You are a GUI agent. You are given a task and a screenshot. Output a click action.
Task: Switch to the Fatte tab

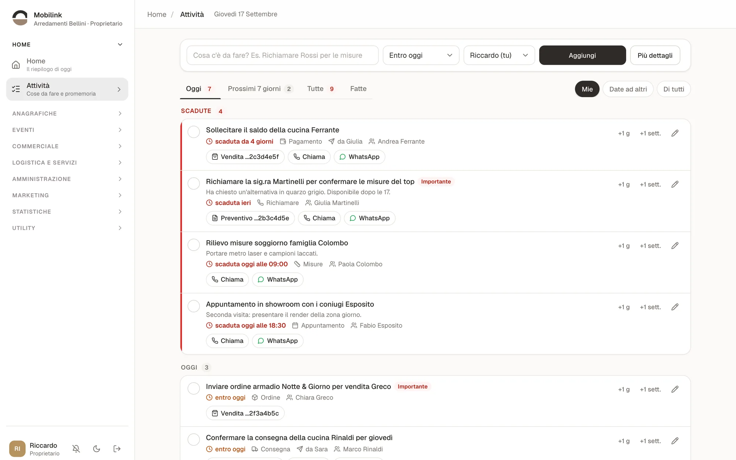click(358, 89)
